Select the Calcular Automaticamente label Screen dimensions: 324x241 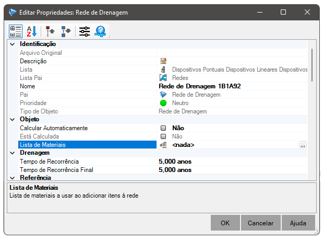pyautogui.click(x=54, y=128)
